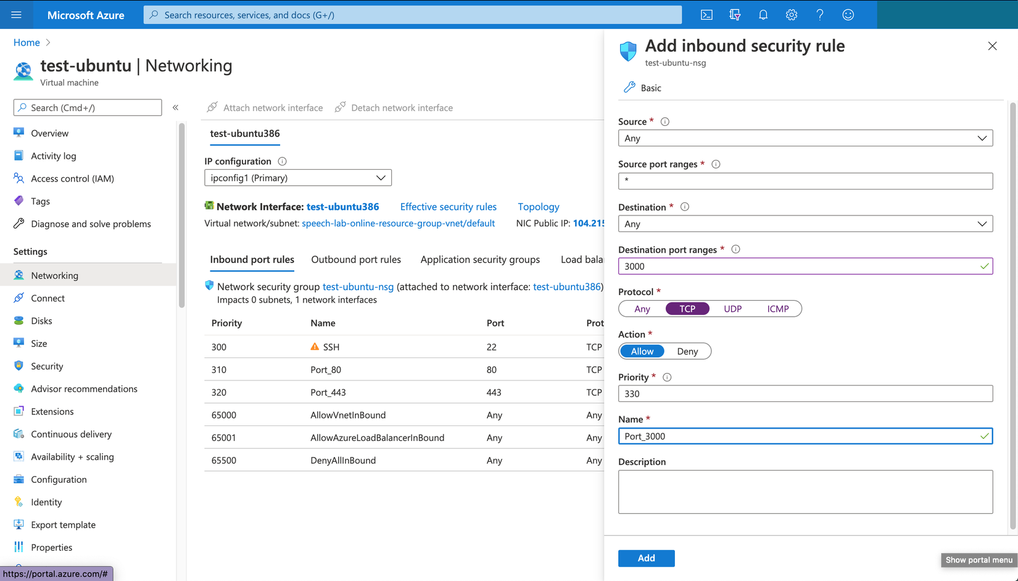Open the Effective security rules link
The height and width of the screenshot is (581, 1018).
pos(448,207)
